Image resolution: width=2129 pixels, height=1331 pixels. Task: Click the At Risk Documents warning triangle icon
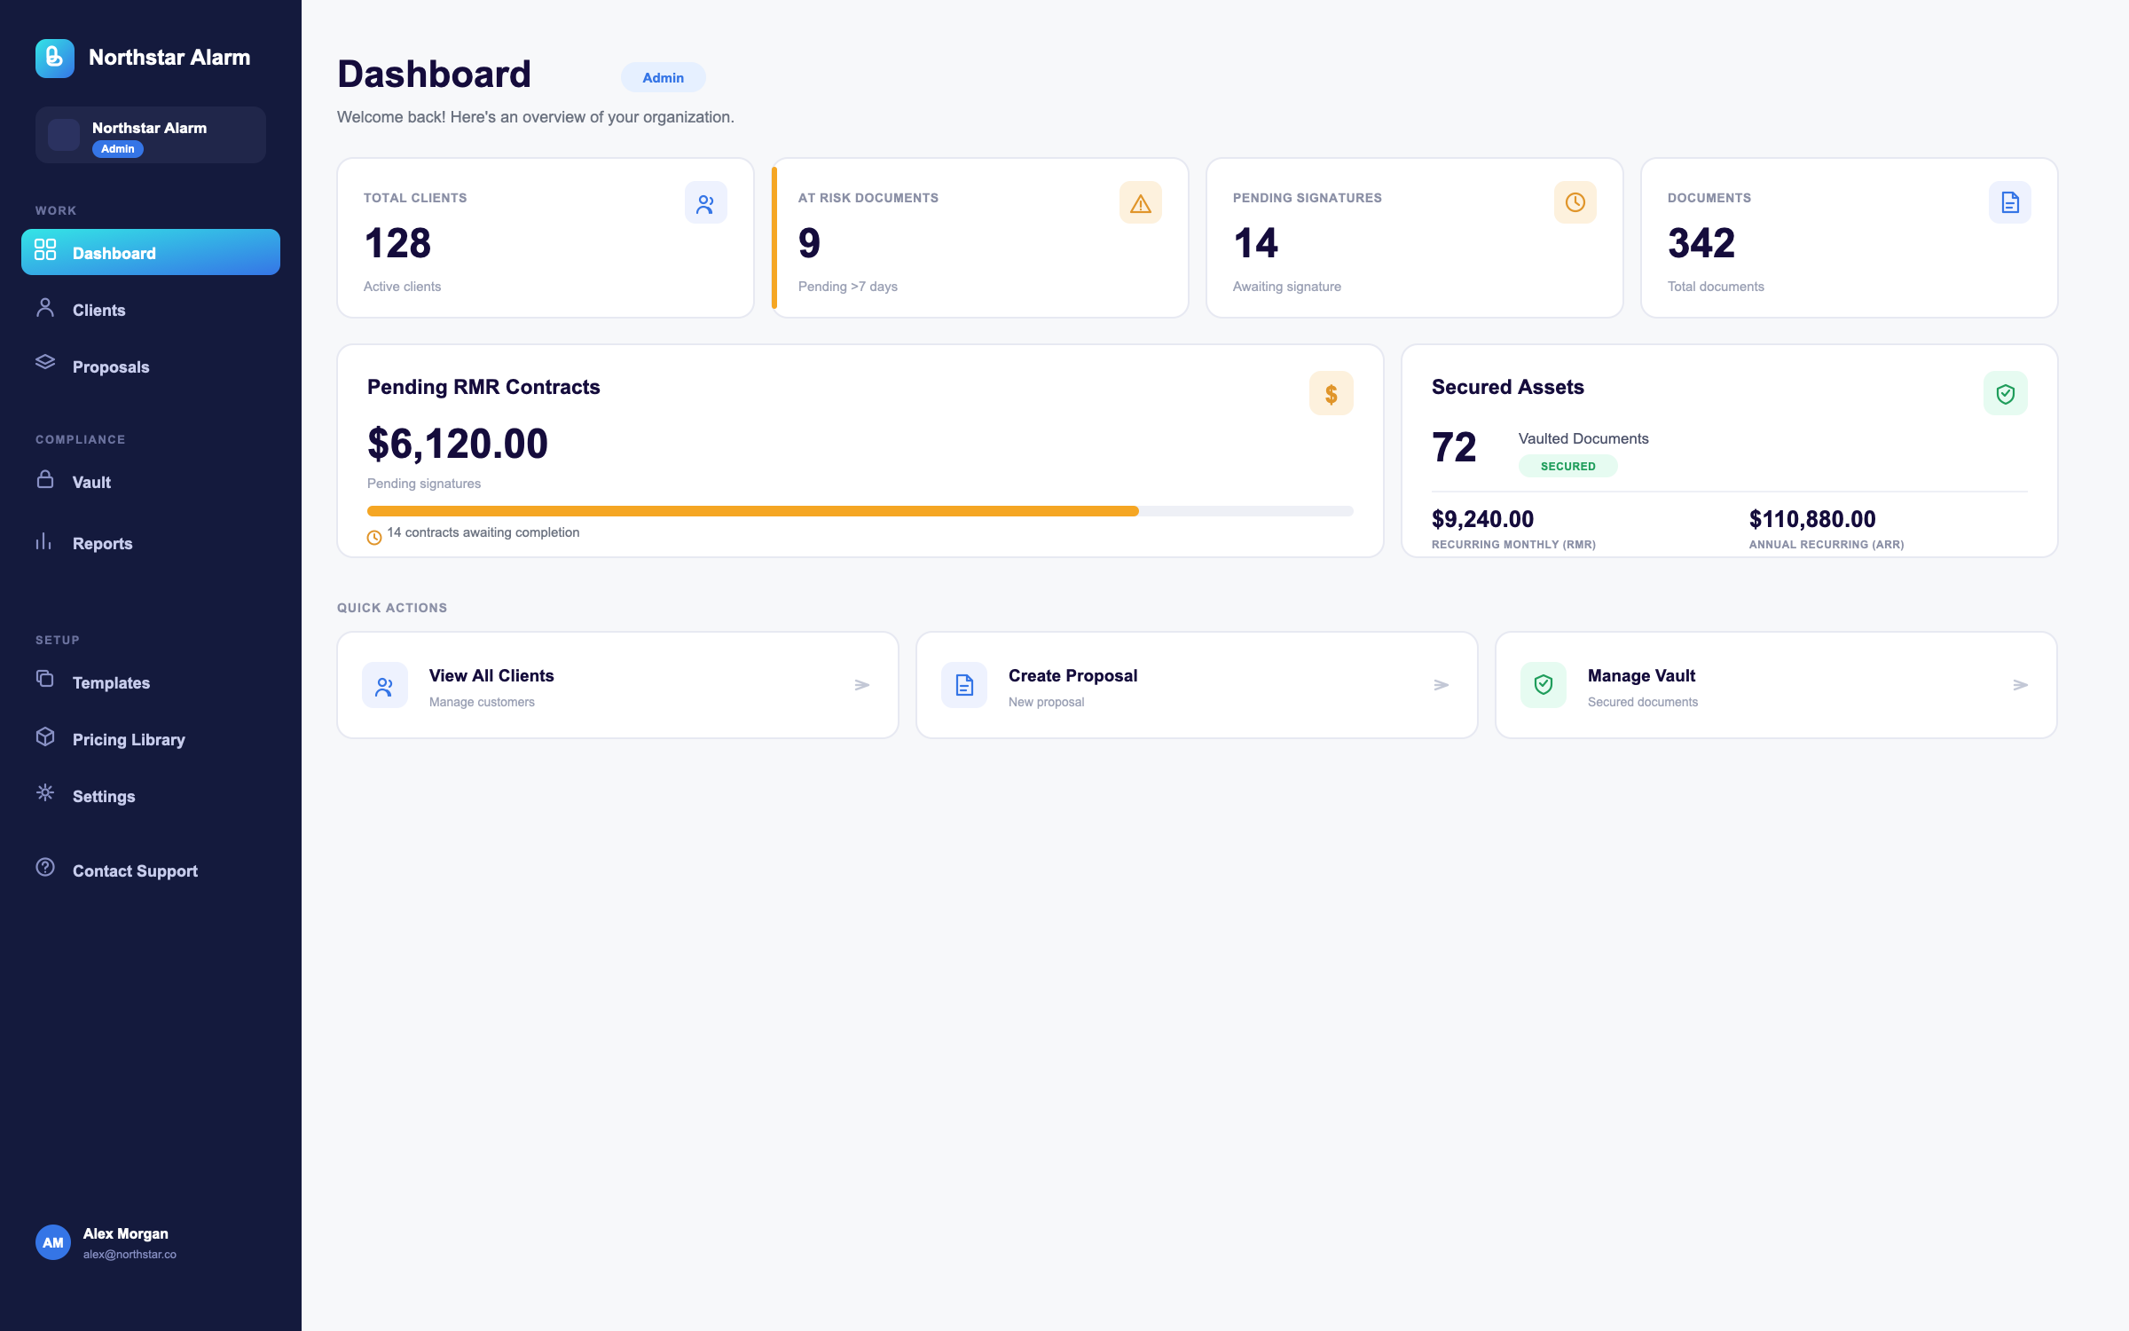(x=1141, y=203)
